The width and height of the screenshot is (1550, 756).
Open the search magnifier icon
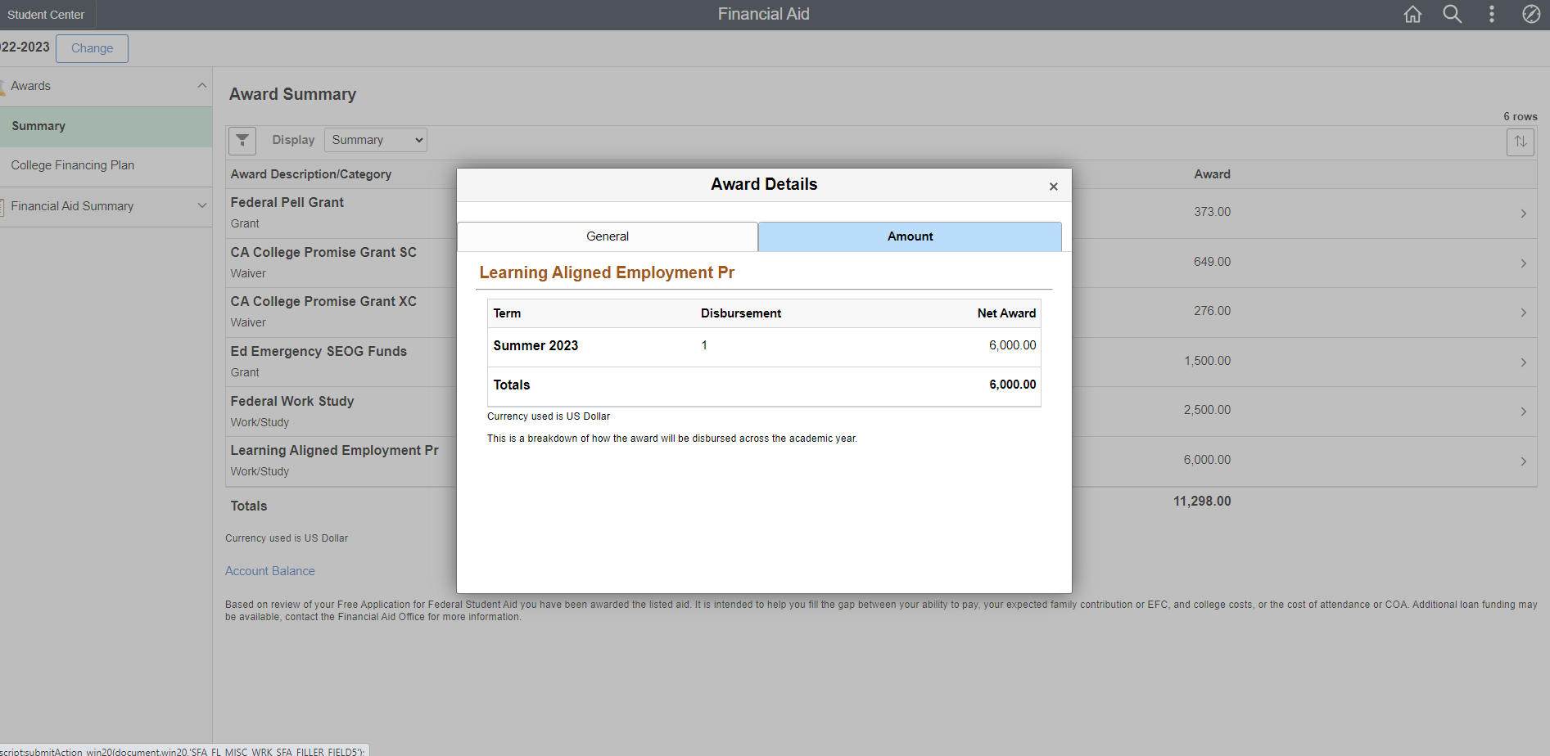pos(1452,15)
